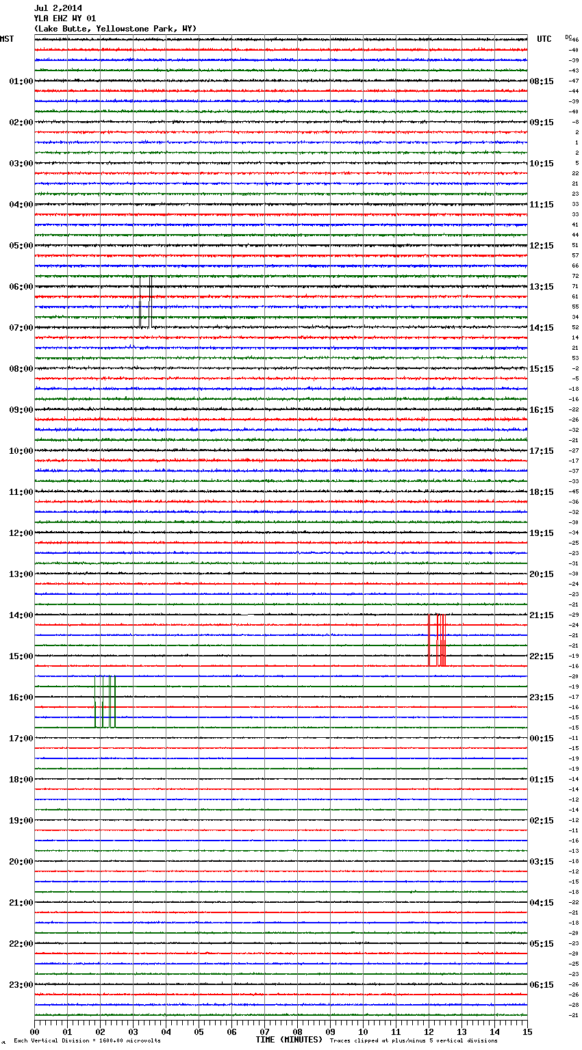Image resolution: width=582 pixels, height=1050 pixels.
Task: Pick the 08:00 MST time label
Action: [x=21, y=369]
